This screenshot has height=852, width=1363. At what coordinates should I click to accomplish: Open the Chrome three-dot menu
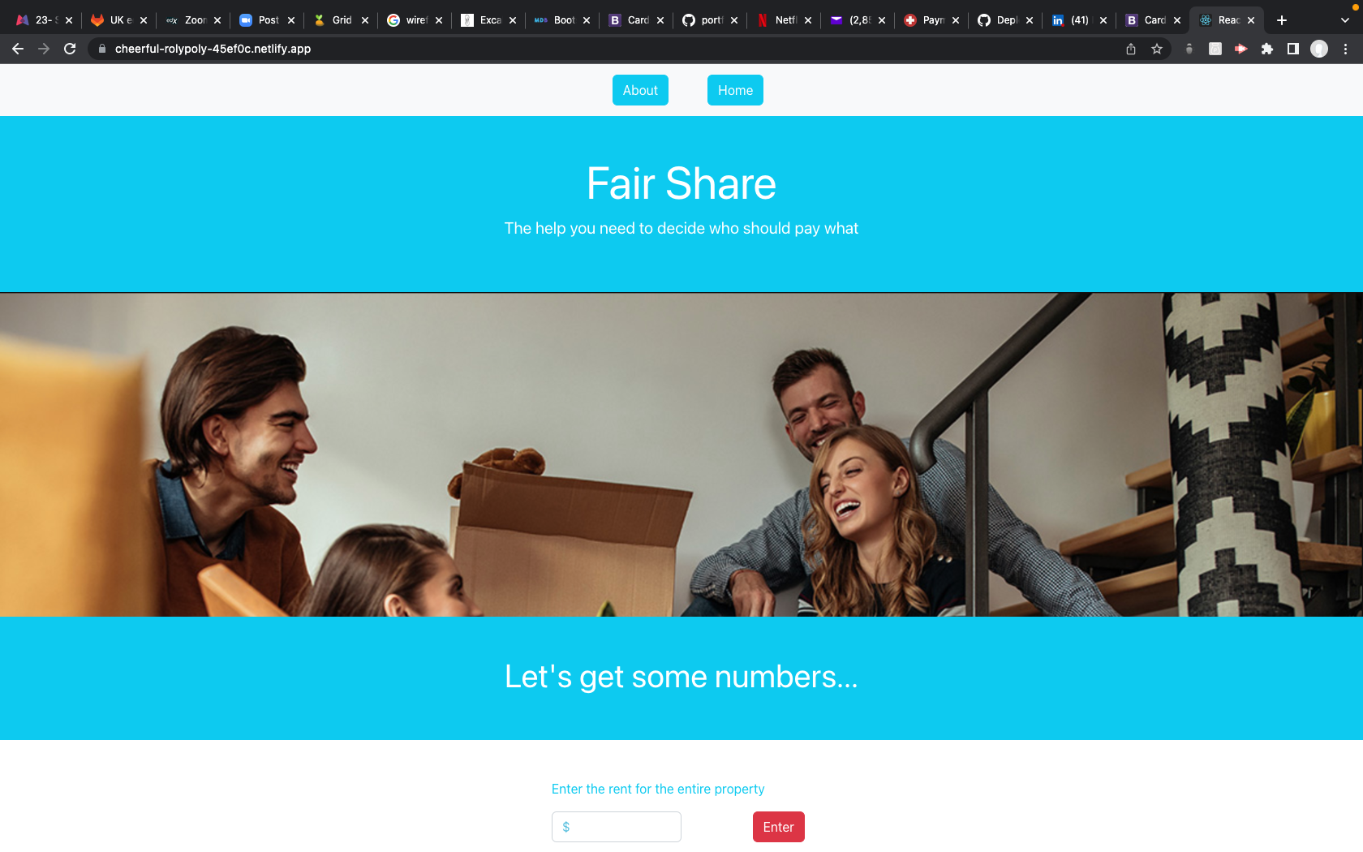(x=1345, y=49)
